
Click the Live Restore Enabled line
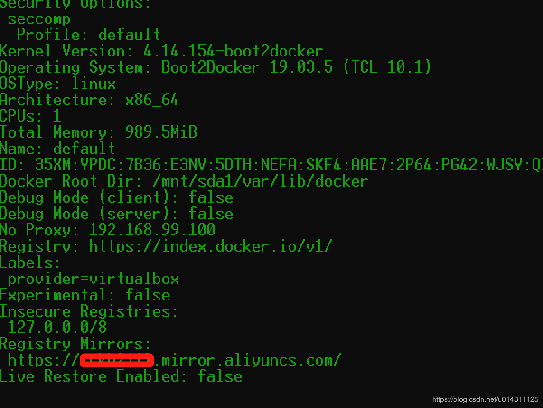pyautogui.click(x=121, y=376)
